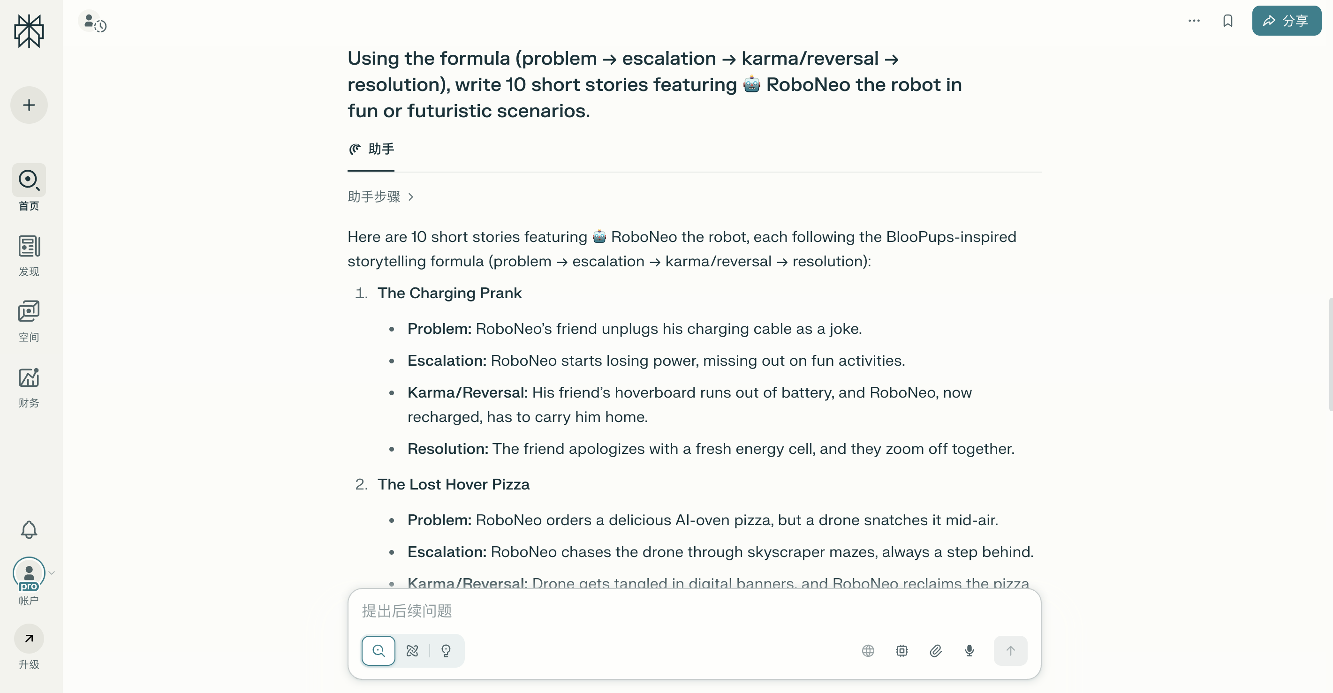Image resolution: width=1333 pixels, height=693 pixels.
Task: Enable reasoning mode with the lightbulb toggle
Action: (x=446, y=651)
